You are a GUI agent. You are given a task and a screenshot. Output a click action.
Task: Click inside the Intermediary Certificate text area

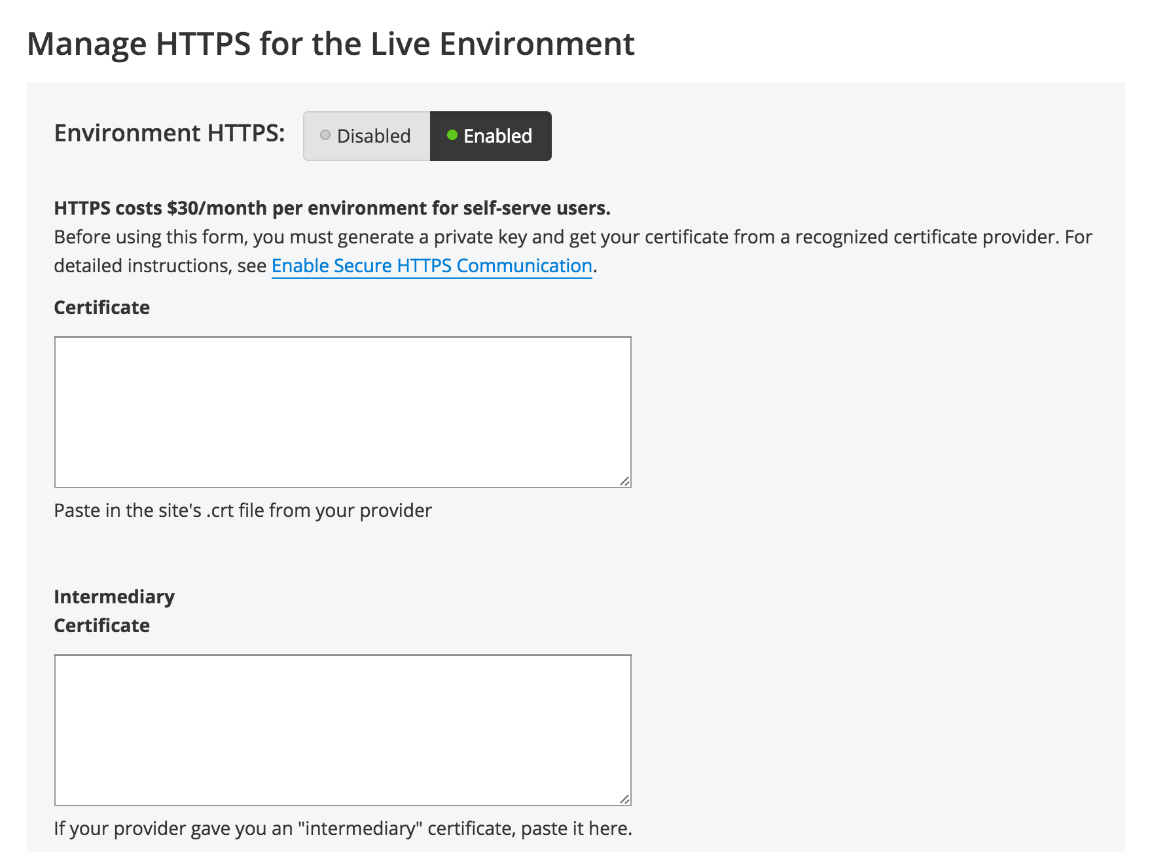(x=343, y=730)
